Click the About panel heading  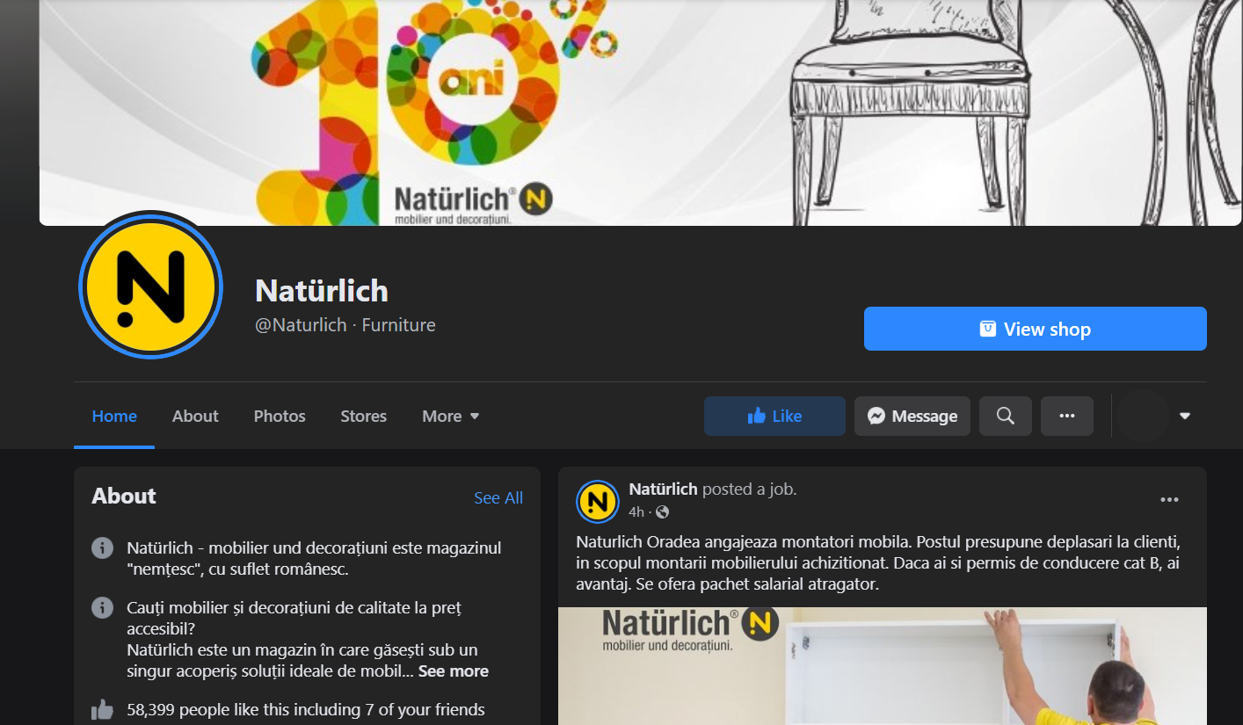point(124,497)
